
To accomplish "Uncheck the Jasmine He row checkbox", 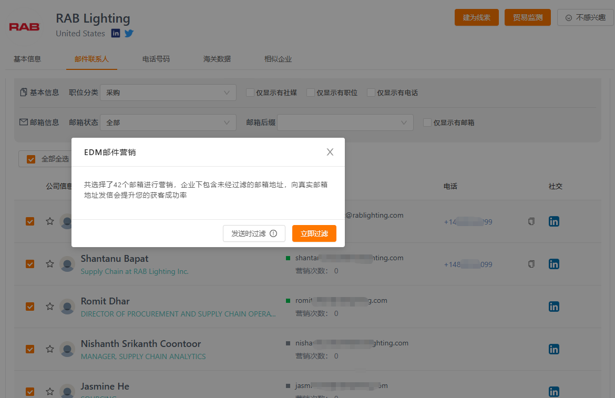I will coord(30,391).
